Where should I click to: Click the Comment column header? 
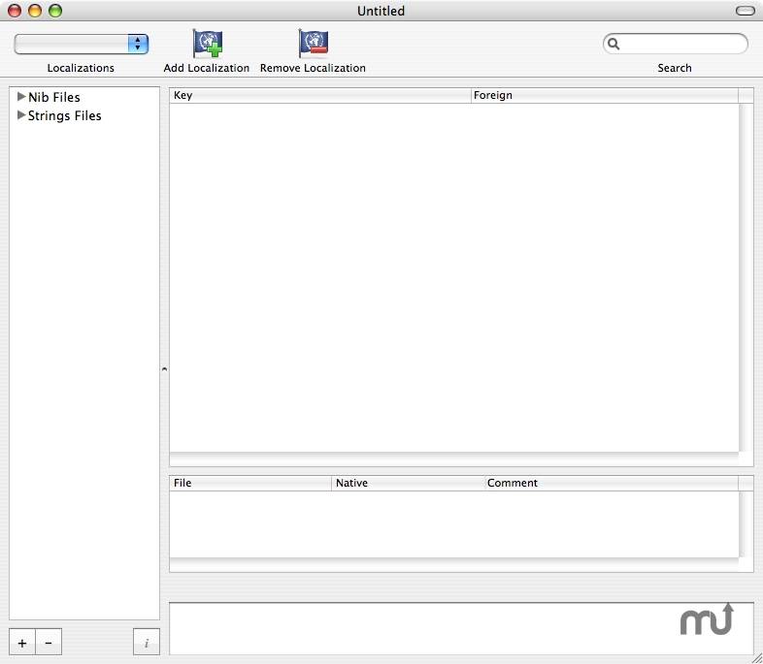[611, 483]
